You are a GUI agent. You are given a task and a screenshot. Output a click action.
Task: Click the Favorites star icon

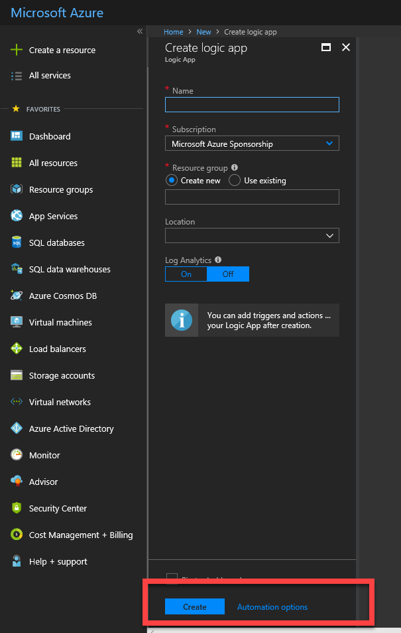coord(16,108)
